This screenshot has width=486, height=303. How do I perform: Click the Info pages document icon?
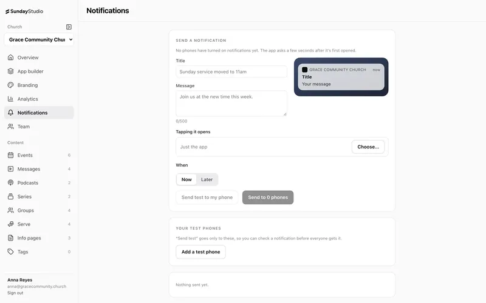(10, 238)
